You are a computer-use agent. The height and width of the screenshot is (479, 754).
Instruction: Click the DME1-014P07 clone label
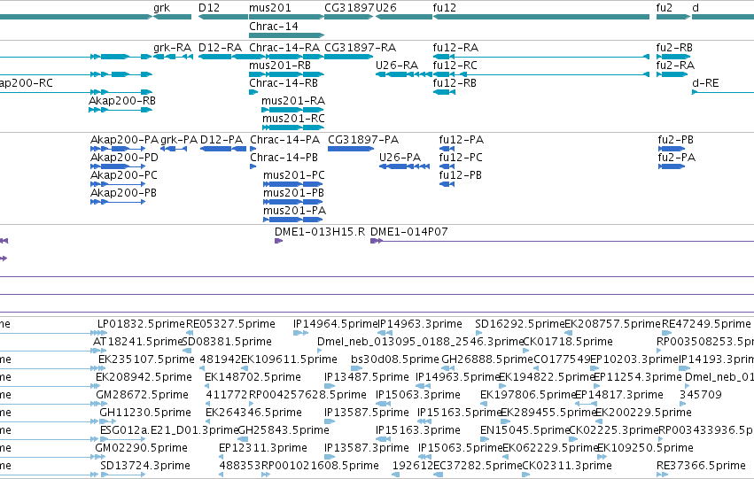pyautogui.click(x=408, y=232)
